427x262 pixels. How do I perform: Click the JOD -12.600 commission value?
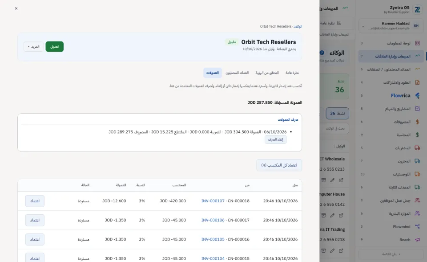[114, 201]
